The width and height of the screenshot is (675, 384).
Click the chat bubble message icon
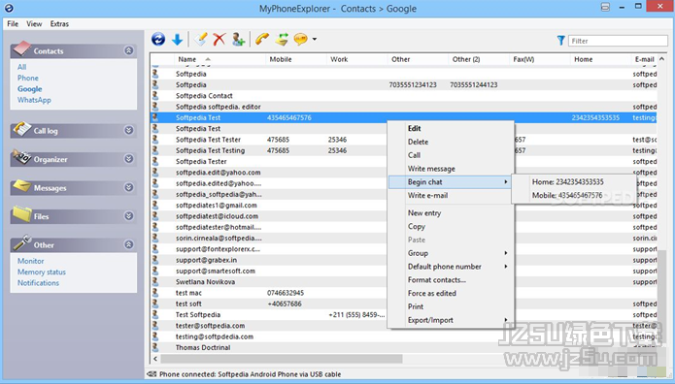coord(300,39)
